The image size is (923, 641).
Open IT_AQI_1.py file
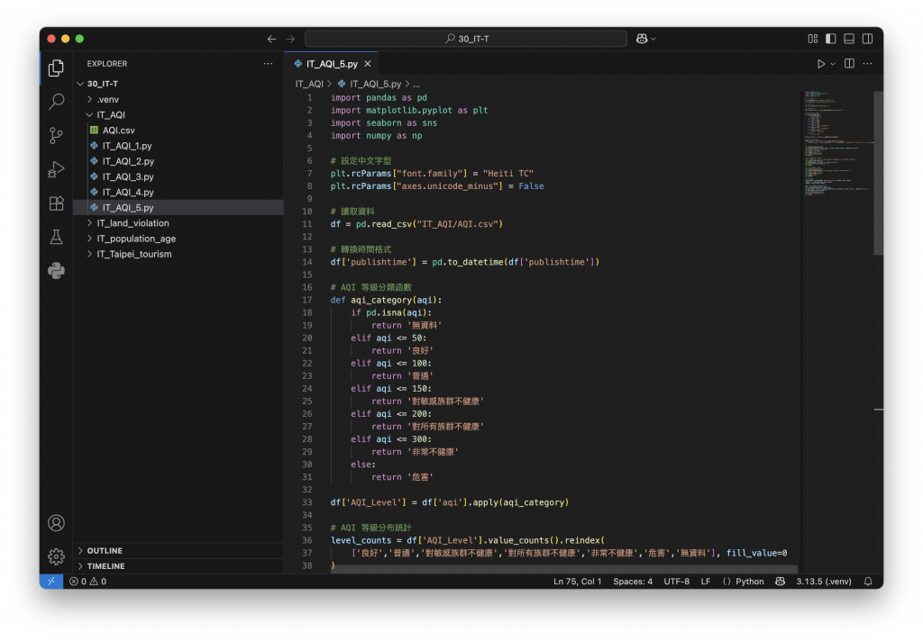tap(178, 145)
